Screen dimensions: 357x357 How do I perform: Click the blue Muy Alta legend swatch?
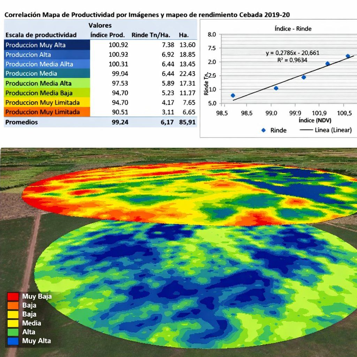[x=13, y=341]
